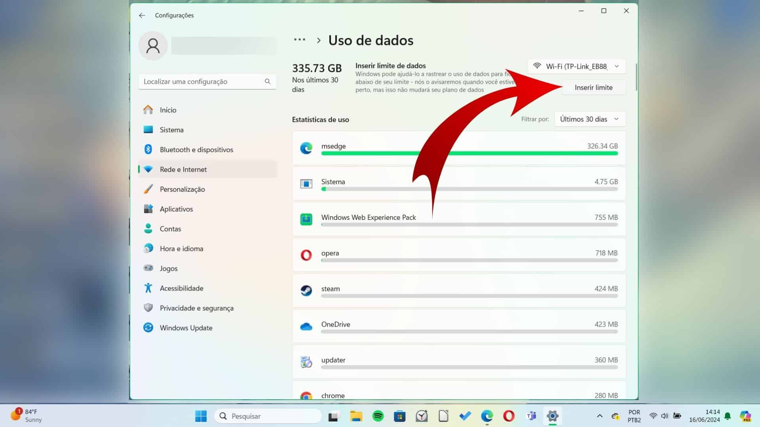Open the Wi-Fi (TP-Link_EB88) network dropdown
The image size is (760, 427).
[x=576, y=66]
